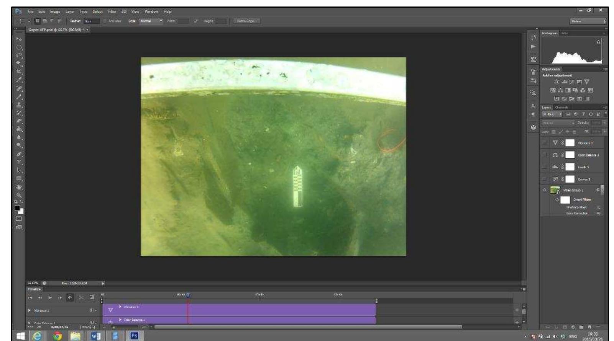Open the Image menu
Image resolution: width=614 pixels, height=341 pixels.
55,11
